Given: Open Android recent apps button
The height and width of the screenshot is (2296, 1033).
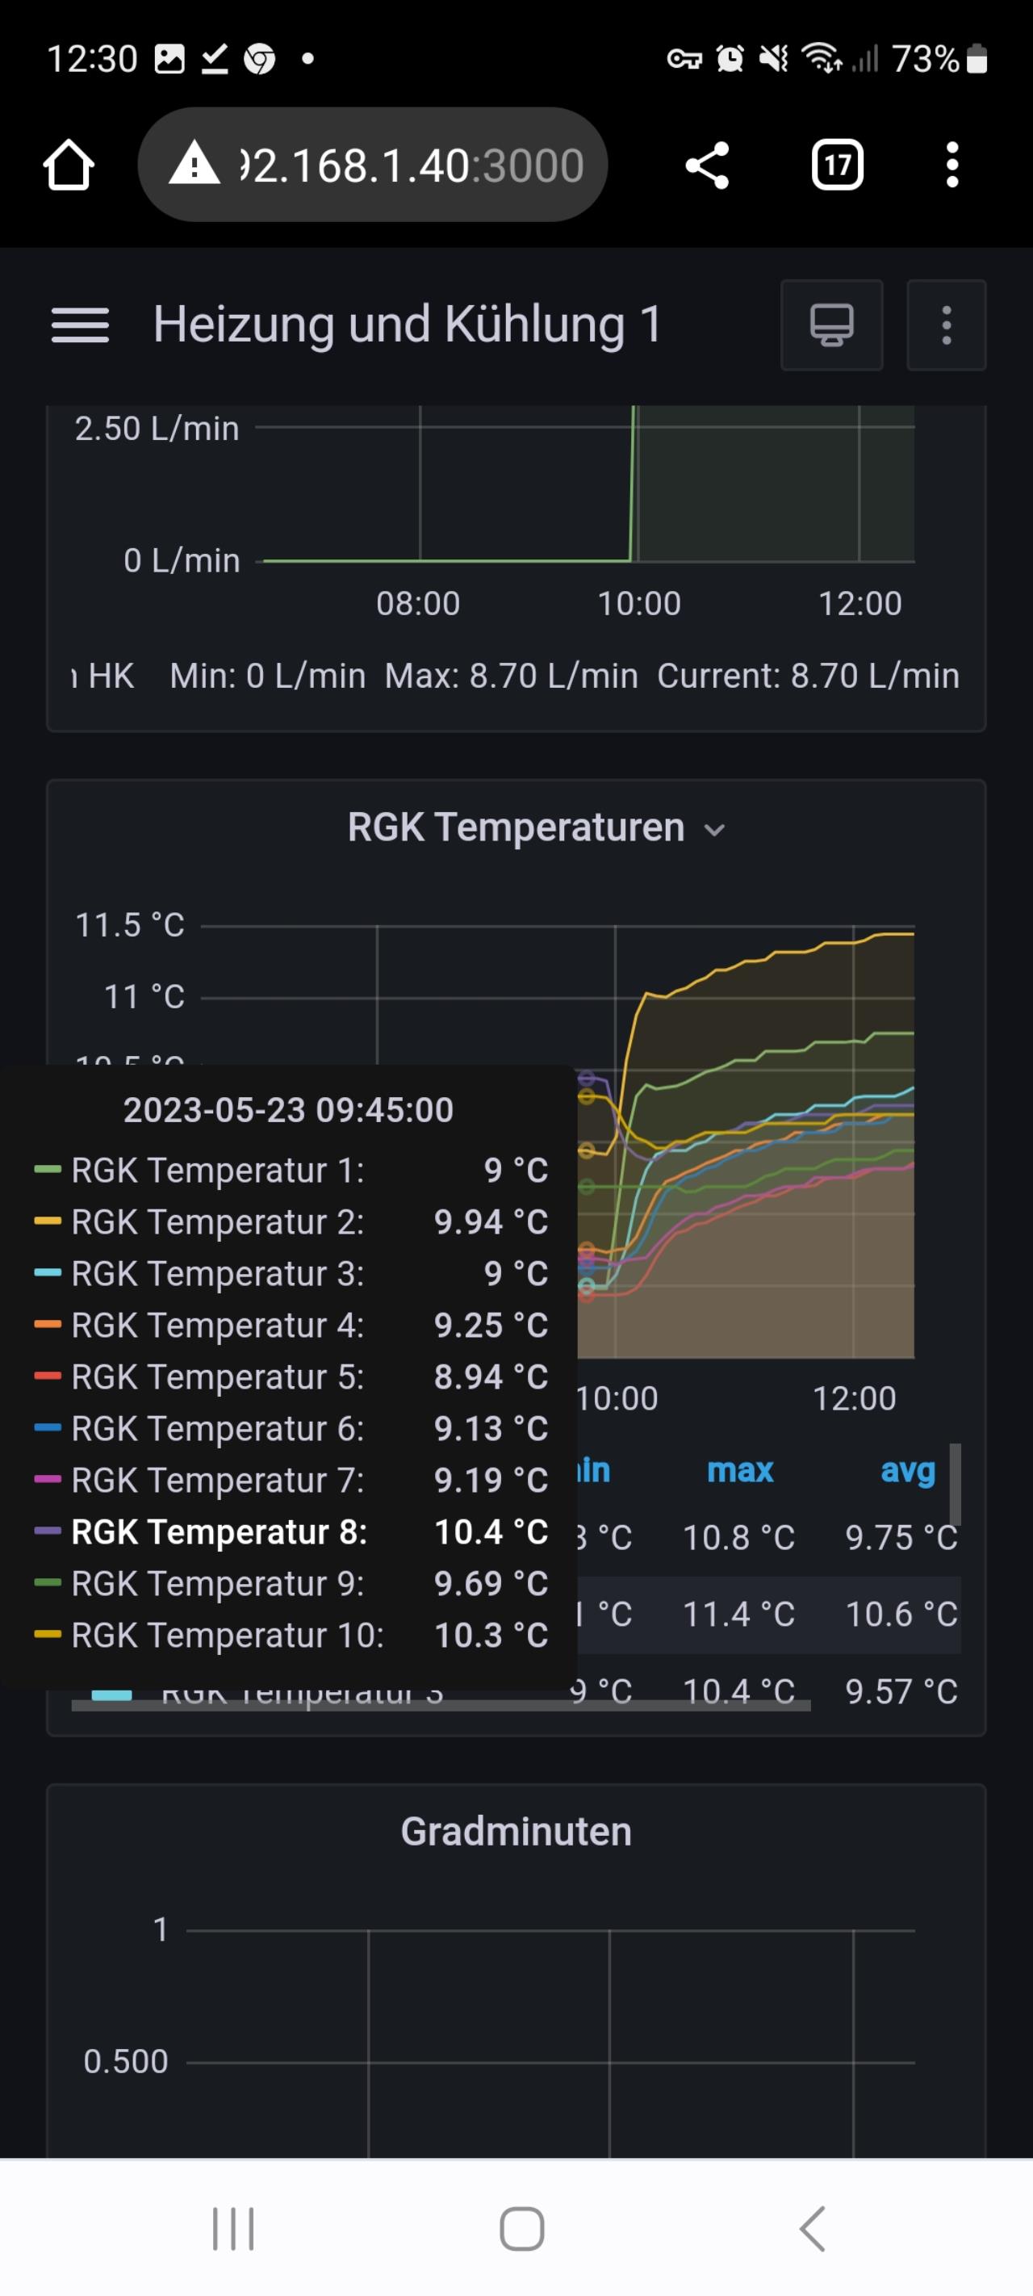Looking at the screenshot, I should click(x=233, y=2229).
